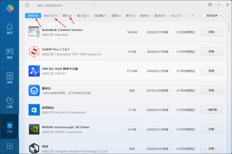Switch to the 浏览器(1) tab
This screenshot has height=154, width=232.
point(100,16)
